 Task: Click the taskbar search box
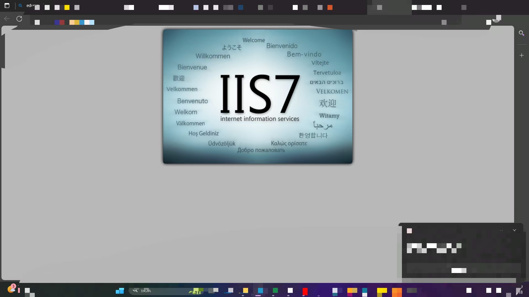click(160, 291)
